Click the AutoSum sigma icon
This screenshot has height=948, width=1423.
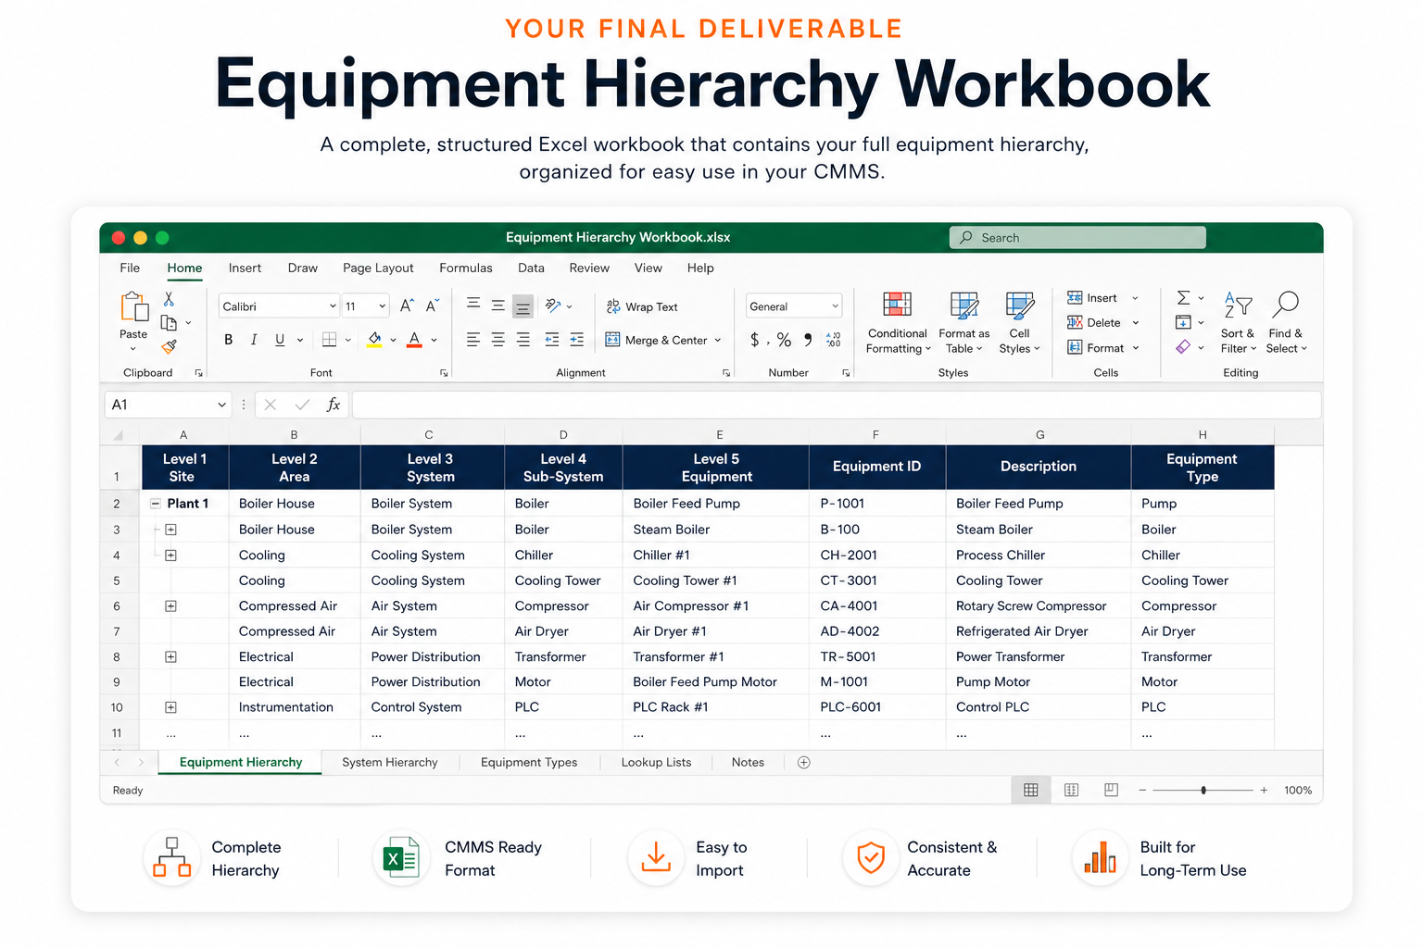tap(1183, 298)
